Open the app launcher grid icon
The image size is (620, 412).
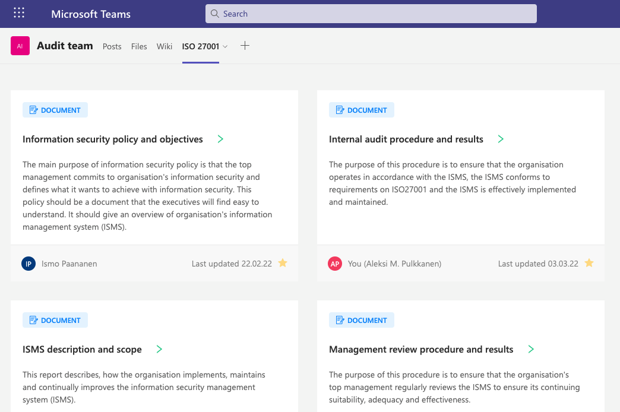19,12
